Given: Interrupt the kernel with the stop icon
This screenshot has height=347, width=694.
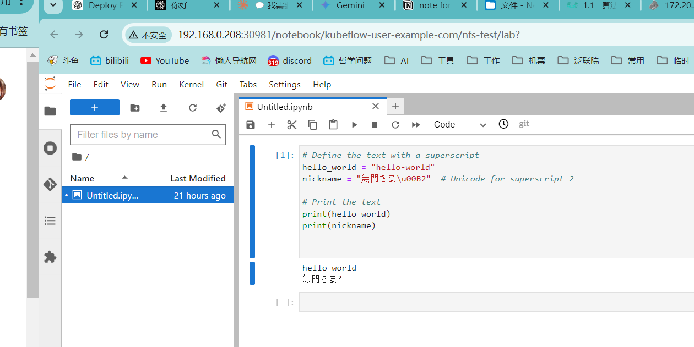Looking at the screenshot, I should tap(375, 125).
